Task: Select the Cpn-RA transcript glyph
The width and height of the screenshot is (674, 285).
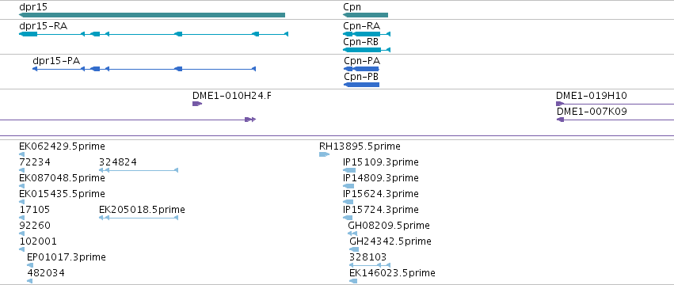Action: (x=367, y=34)
